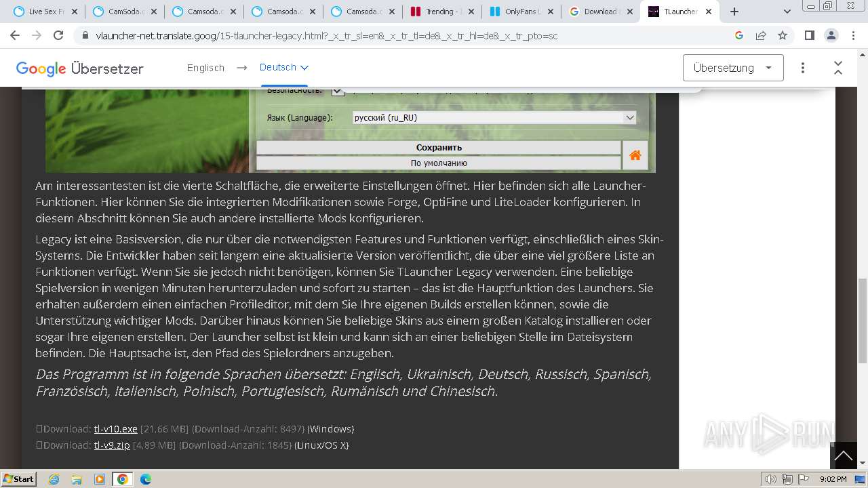Open the Chrome profile menu

click(x=831, y=36)
